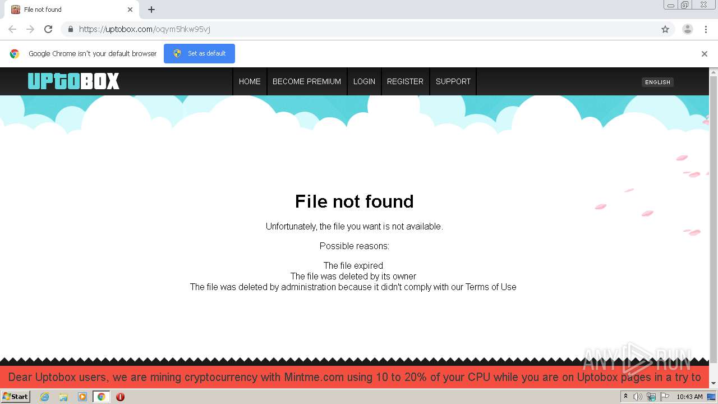This screenshot has width=718, height=404.
Task: Open Windows Explorer from taskbar
Action: click(63, 397)
